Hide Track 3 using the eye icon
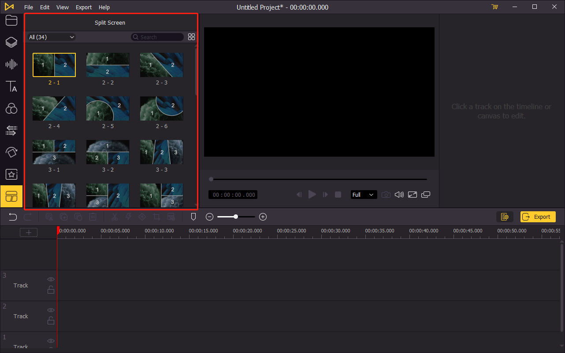The image size is (565, 353). coord(51,279)
